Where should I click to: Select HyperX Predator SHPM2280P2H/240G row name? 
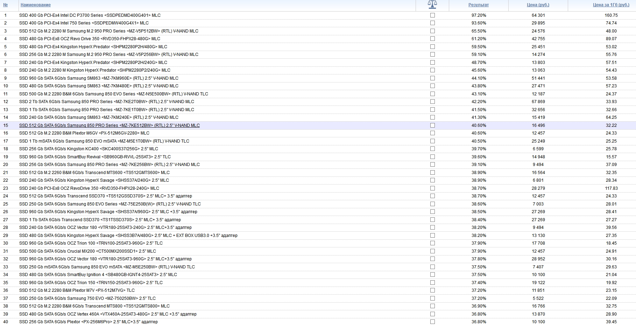93,63
